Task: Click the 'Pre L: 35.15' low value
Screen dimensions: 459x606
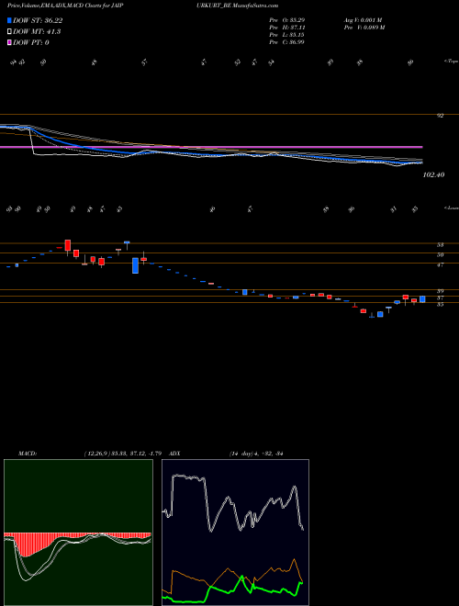Action: tap(287, 35)
